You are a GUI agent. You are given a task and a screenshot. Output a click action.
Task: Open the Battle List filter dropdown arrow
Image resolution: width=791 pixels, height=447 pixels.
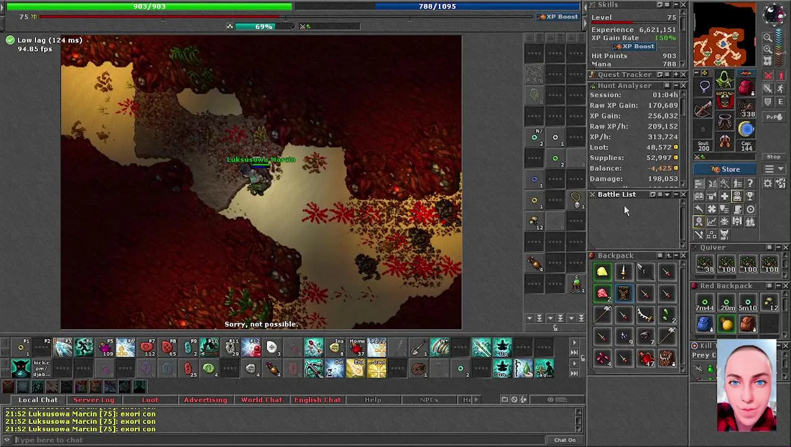click(667, 194)
